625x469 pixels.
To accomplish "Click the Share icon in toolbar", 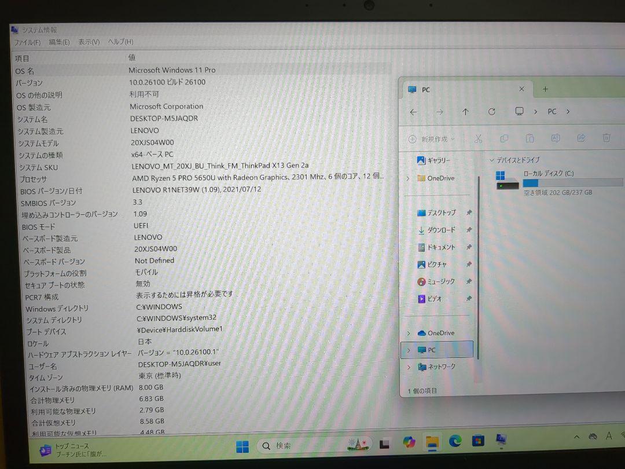I will click(581, 138).
